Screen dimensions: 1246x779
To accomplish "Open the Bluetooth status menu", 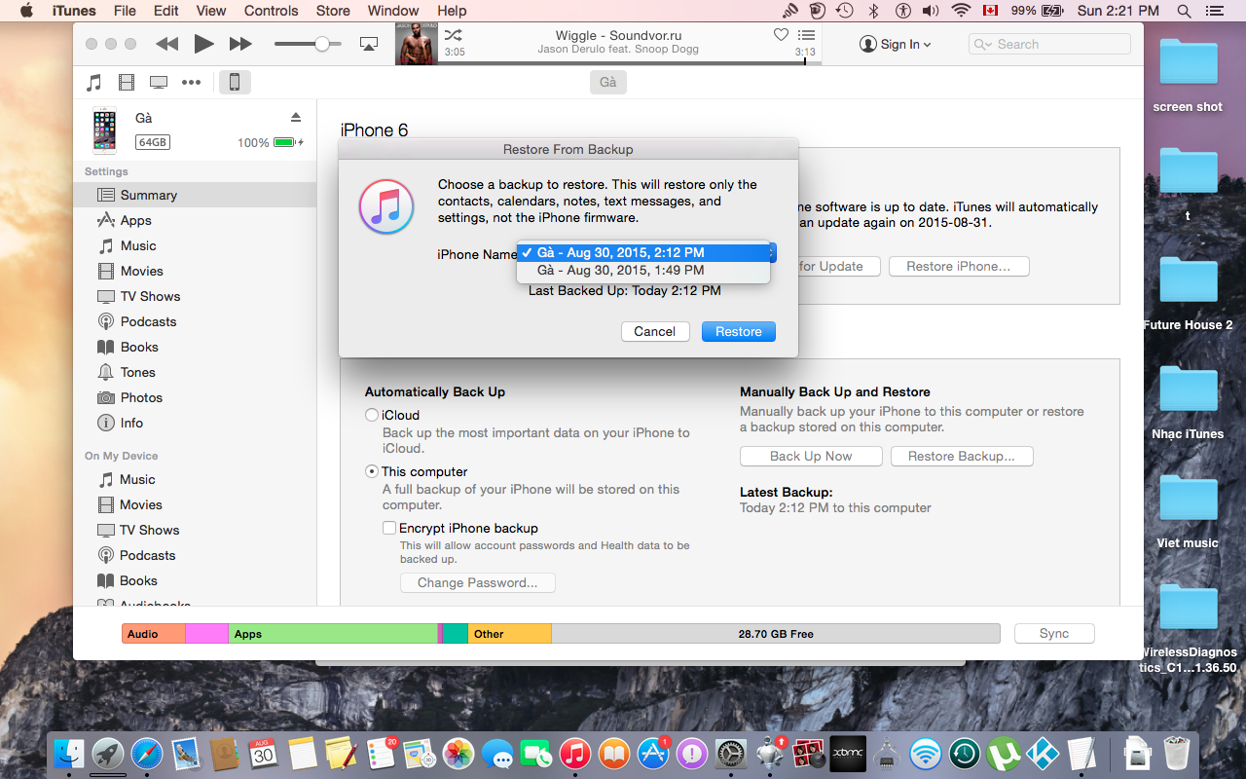I will [873, 11].
